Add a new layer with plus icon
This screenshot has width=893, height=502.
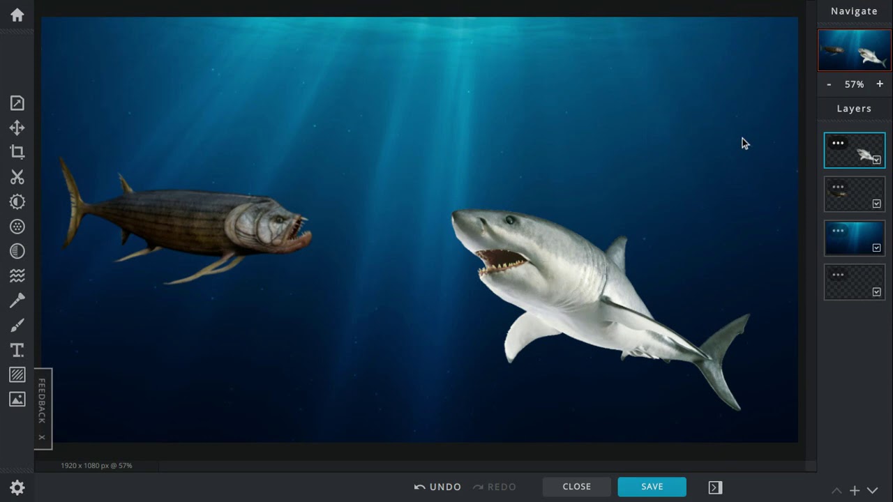pos(854,491)
